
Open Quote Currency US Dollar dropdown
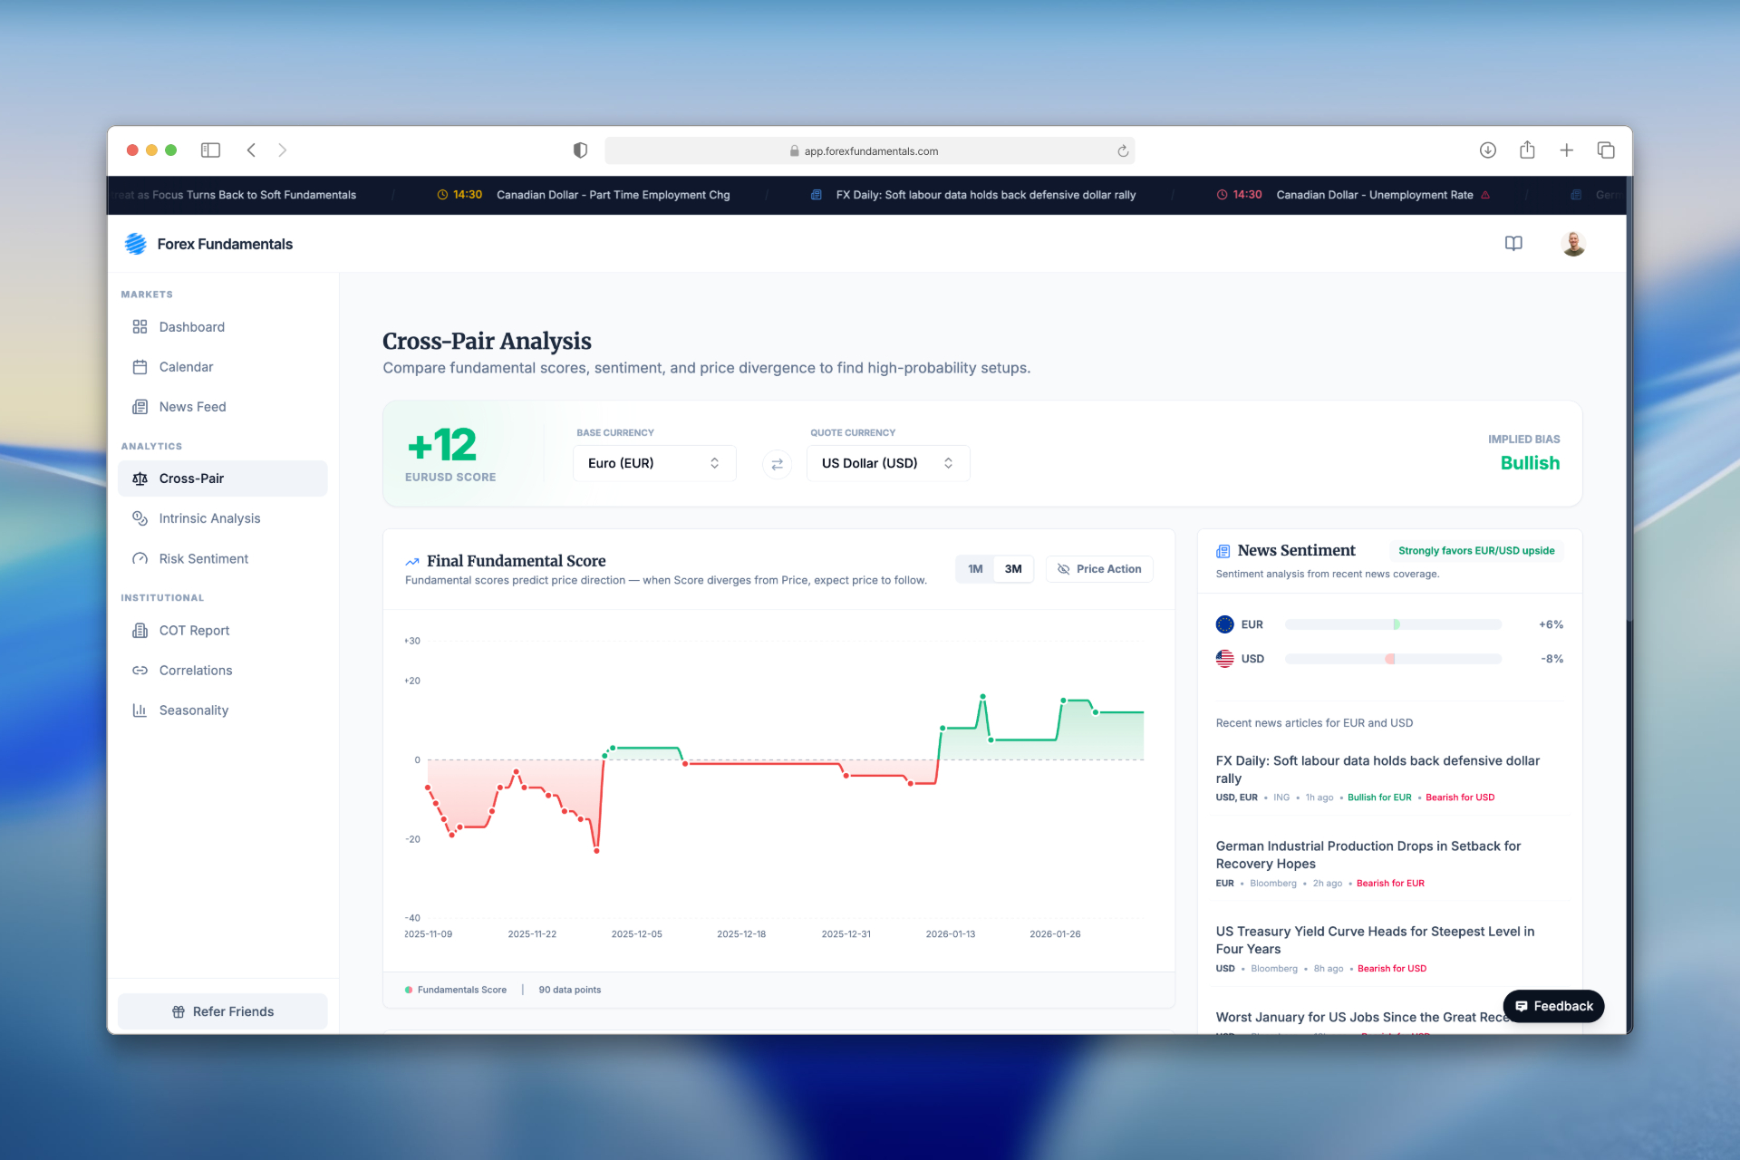coord(887,463)
